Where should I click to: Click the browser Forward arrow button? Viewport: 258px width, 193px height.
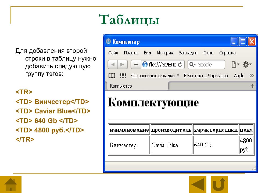(123, 65)
